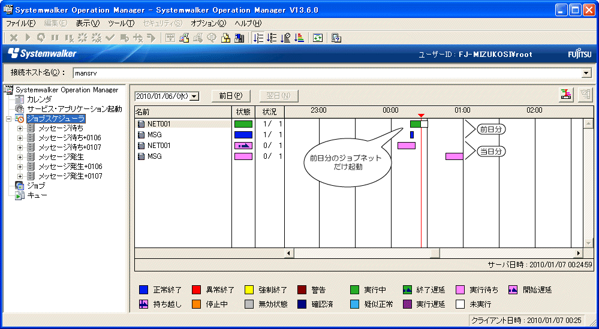Click the colored document-on-folder toolbar icon
599x329 pixels.
pos(184,38)
